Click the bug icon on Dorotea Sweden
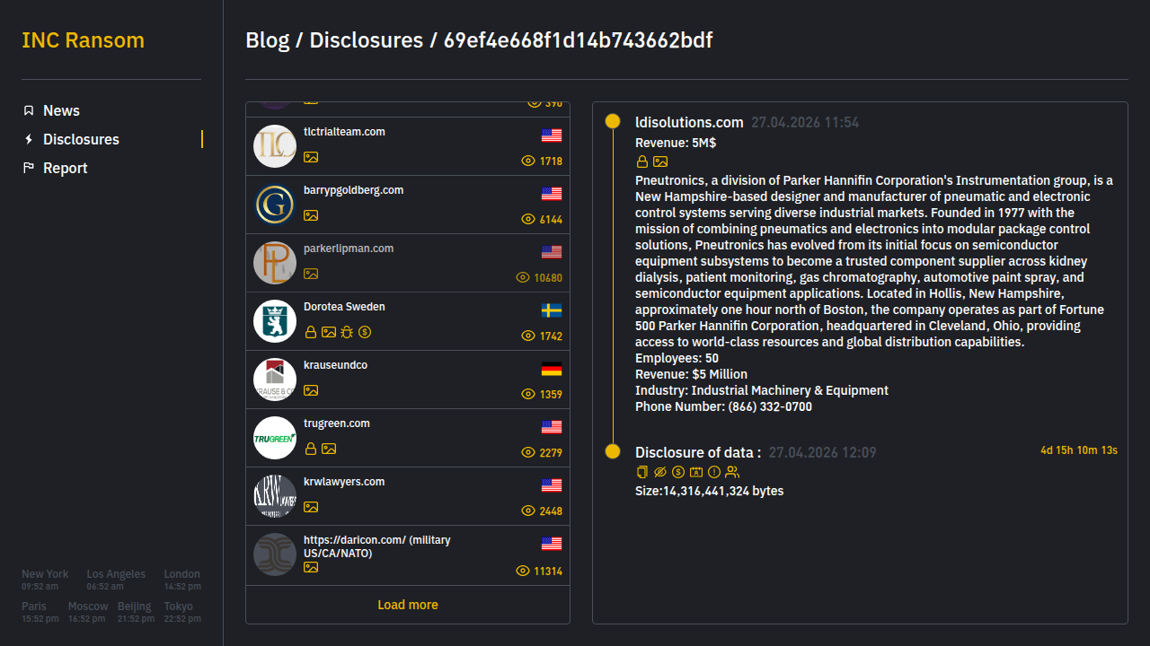 pyautogui.click(x=347, y=332)
